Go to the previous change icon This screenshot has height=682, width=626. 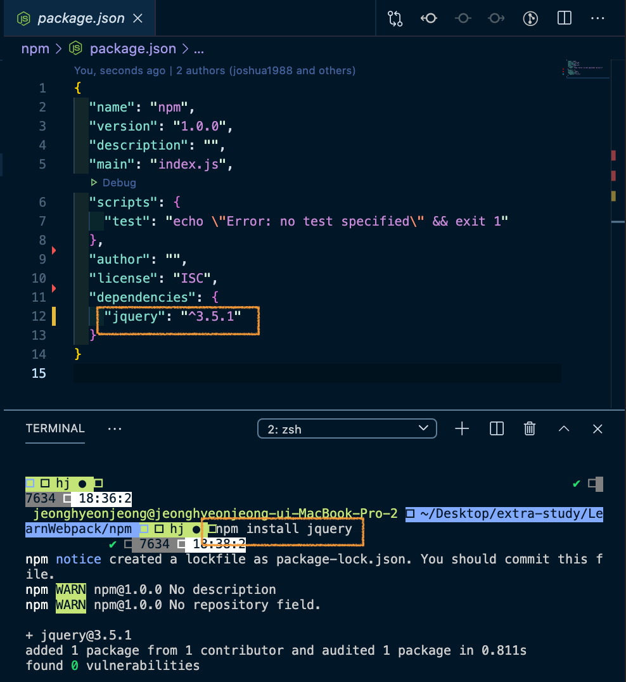tap(429, 18)
